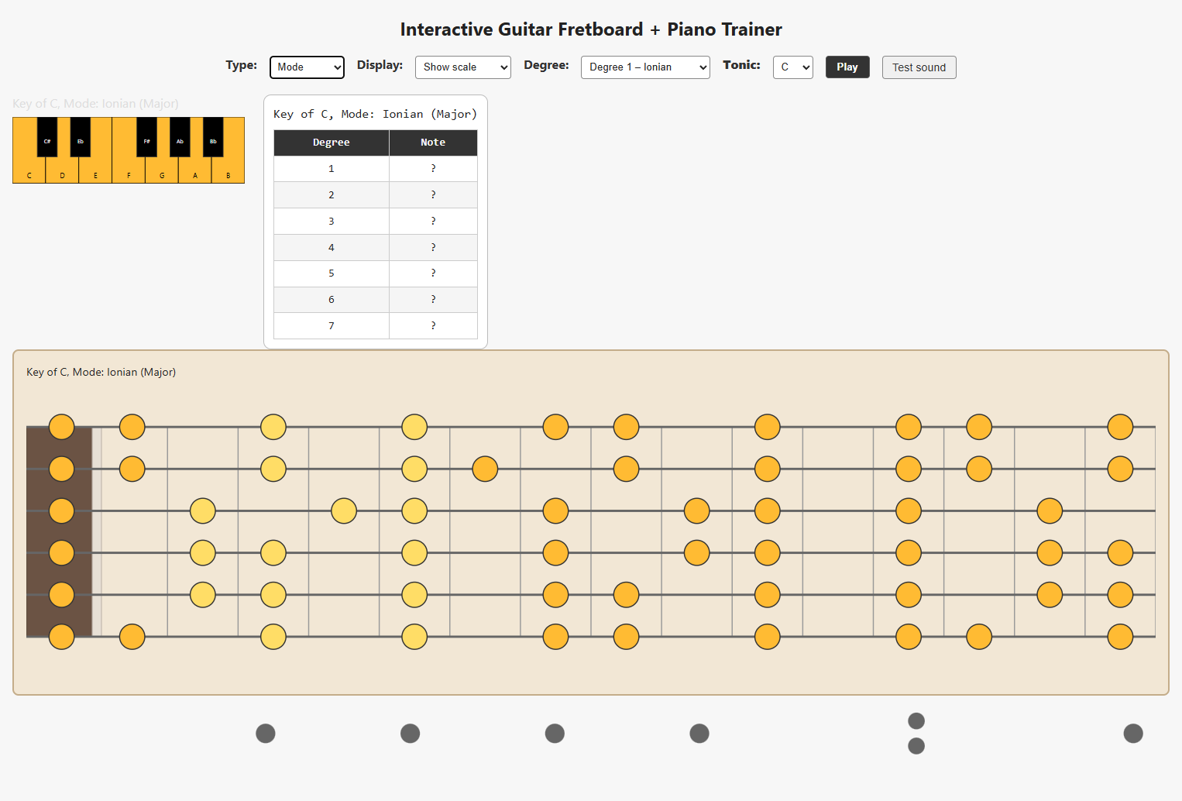Tap the white E piano key

coord(95,171)
